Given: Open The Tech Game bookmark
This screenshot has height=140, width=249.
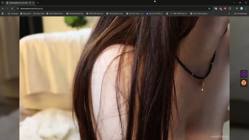Looking at the screenshot, I should pyautogui.click(x=135, y=14).
